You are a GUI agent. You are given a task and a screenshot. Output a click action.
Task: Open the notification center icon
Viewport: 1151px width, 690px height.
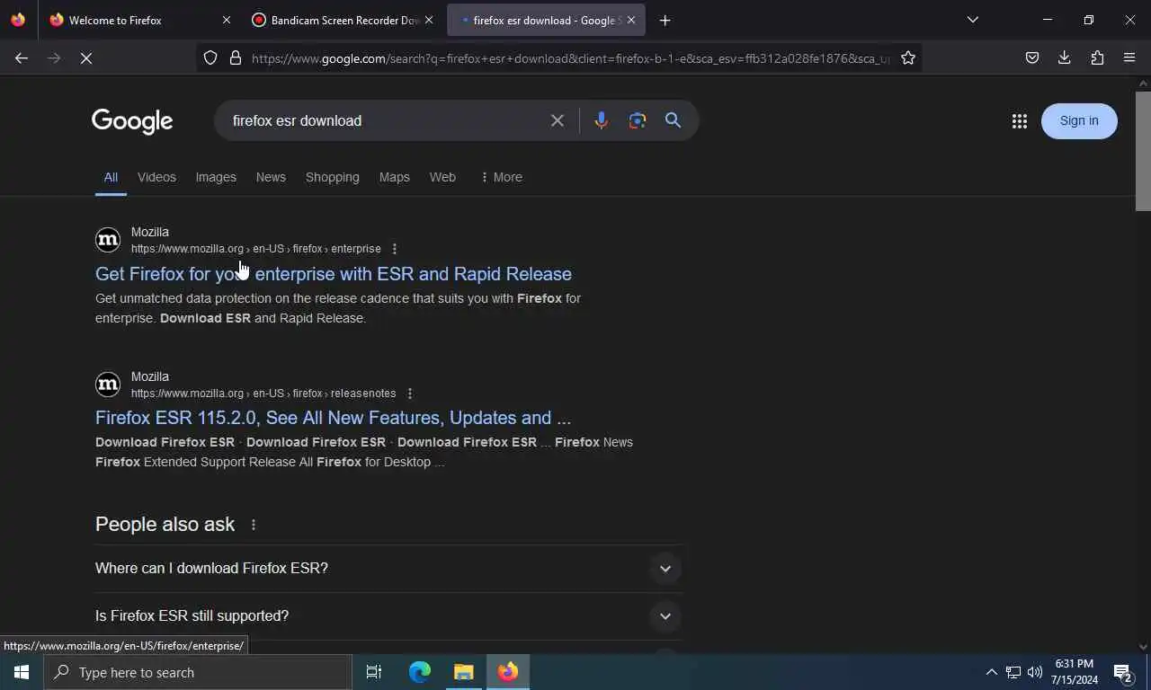pyautogui.click(x=1123, y=672)
